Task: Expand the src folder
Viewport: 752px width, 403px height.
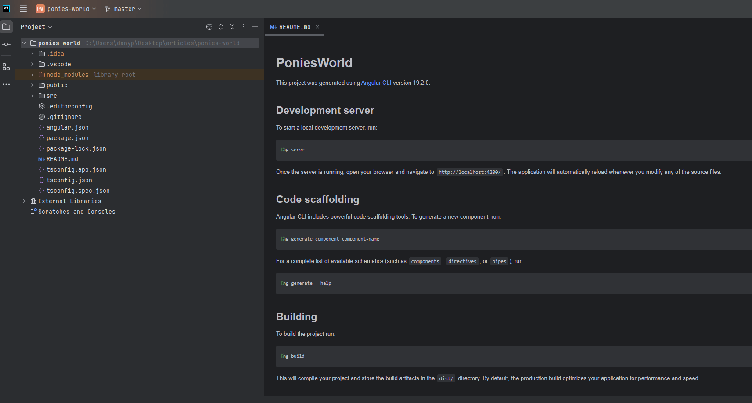Action: [32, 96]
